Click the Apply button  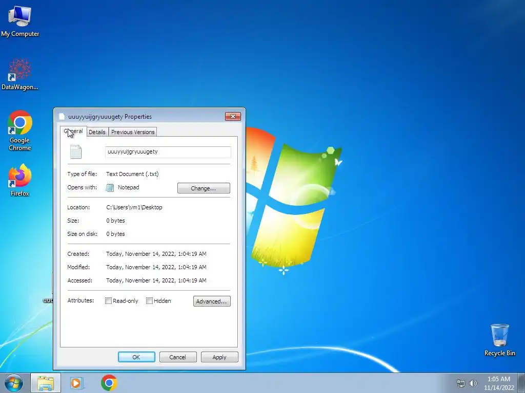[219, 357]
